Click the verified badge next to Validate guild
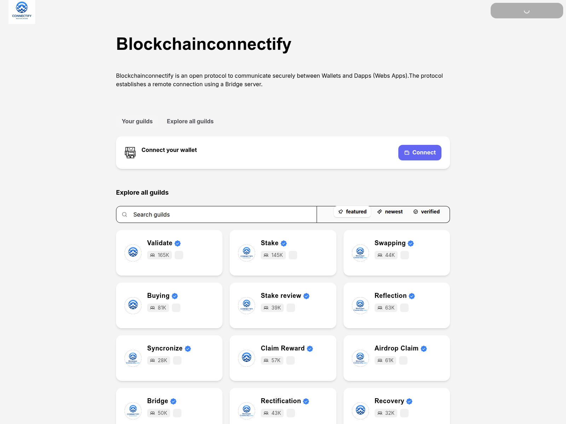 178,243
